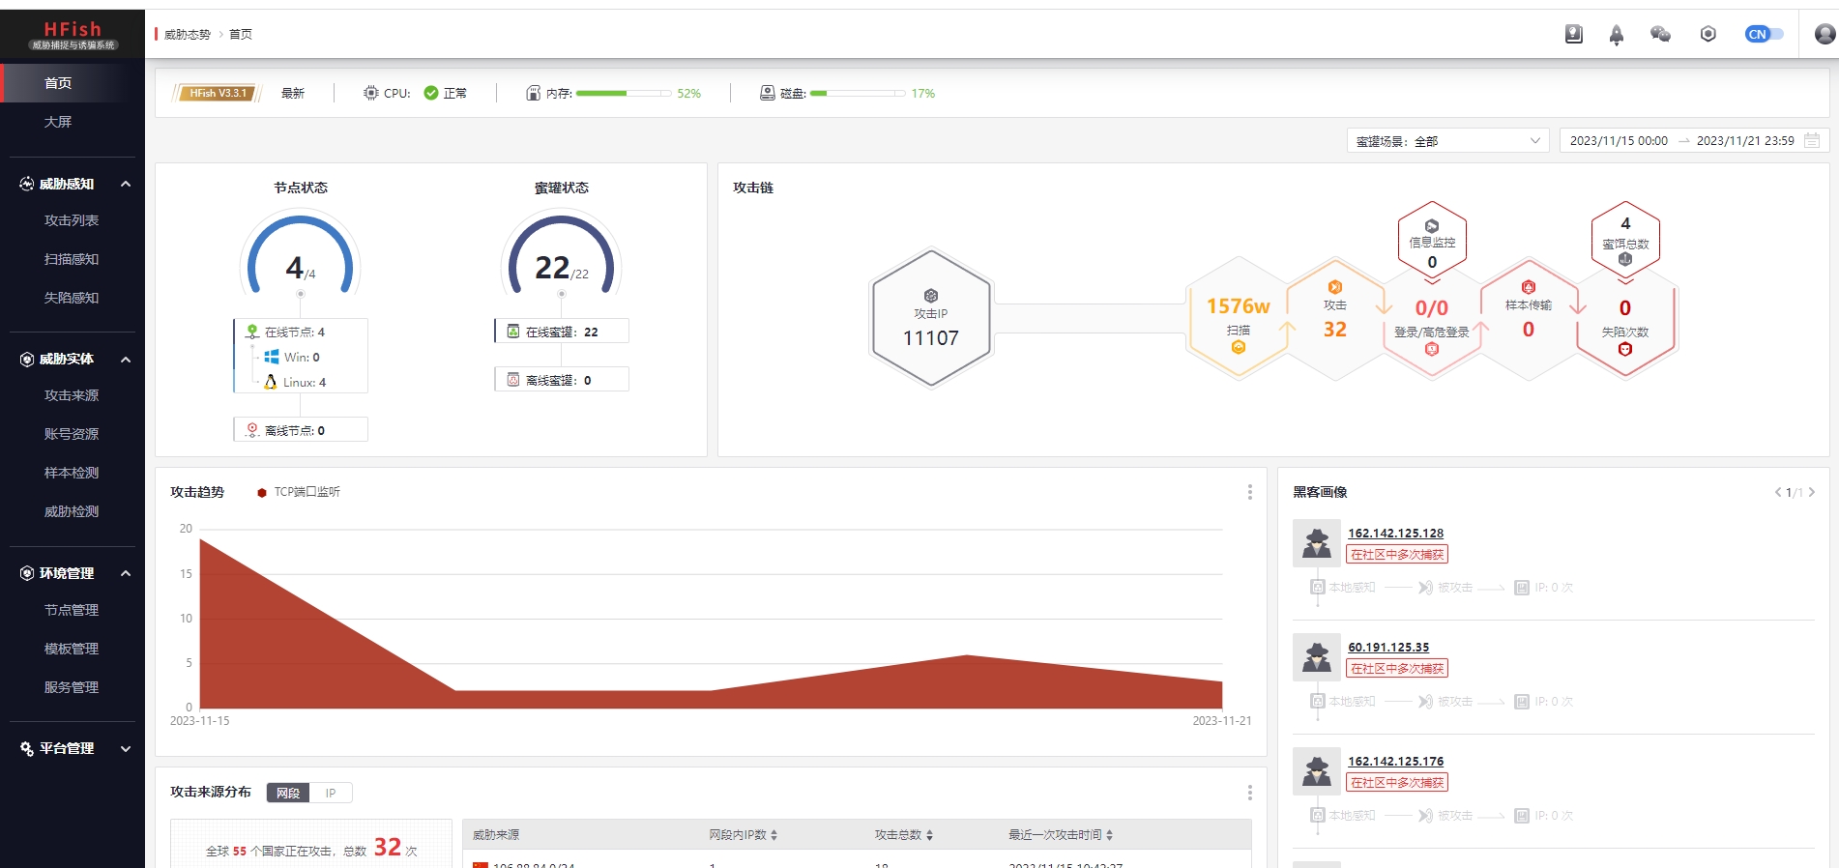
Task: Click the rocket icon in top bar
Action: (x=1616, y=36)
